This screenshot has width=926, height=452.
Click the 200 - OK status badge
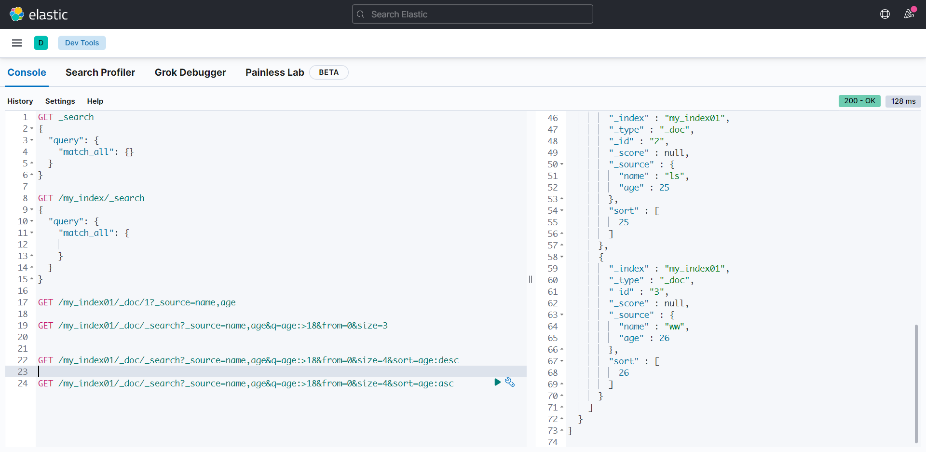click(859, 101)
